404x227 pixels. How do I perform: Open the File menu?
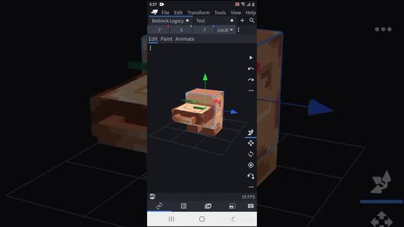click(165, 13)
